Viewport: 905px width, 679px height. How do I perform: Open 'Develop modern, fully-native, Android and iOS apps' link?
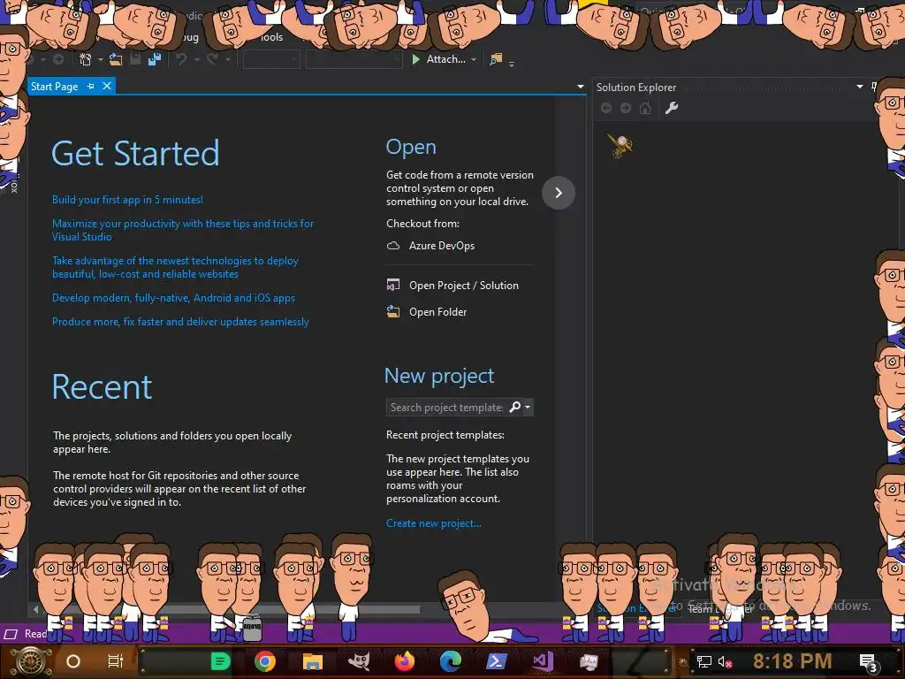click(173, 298)
